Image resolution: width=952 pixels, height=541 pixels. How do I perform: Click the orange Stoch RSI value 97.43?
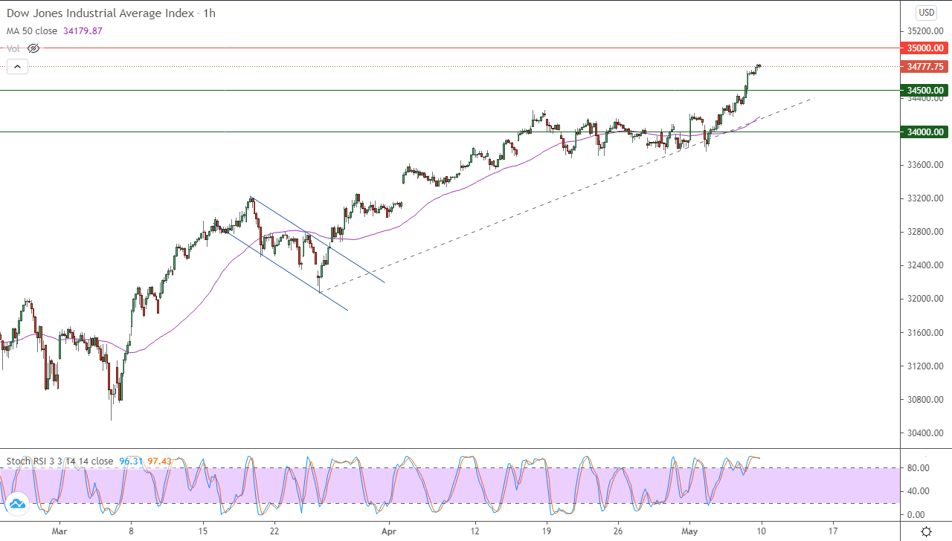[159, 461]
